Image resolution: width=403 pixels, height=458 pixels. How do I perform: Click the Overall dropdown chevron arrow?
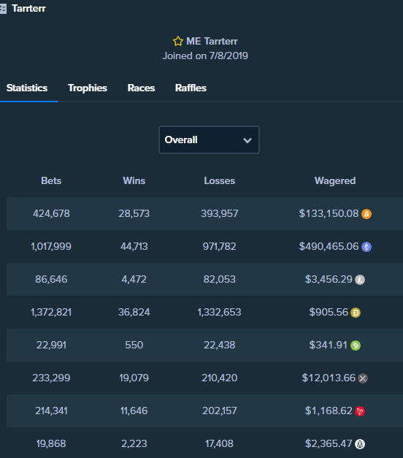pyautogui.click(x=247, y=140)
